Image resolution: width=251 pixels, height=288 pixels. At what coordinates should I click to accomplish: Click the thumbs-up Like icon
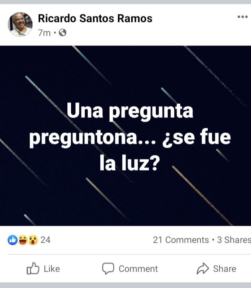(x=33, y=268)
